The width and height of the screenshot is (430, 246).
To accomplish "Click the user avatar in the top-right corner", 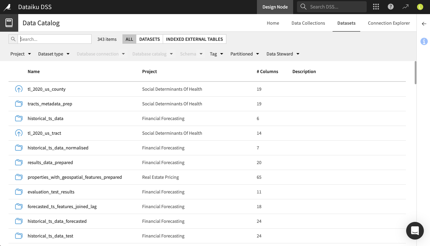I will [420, 6].
